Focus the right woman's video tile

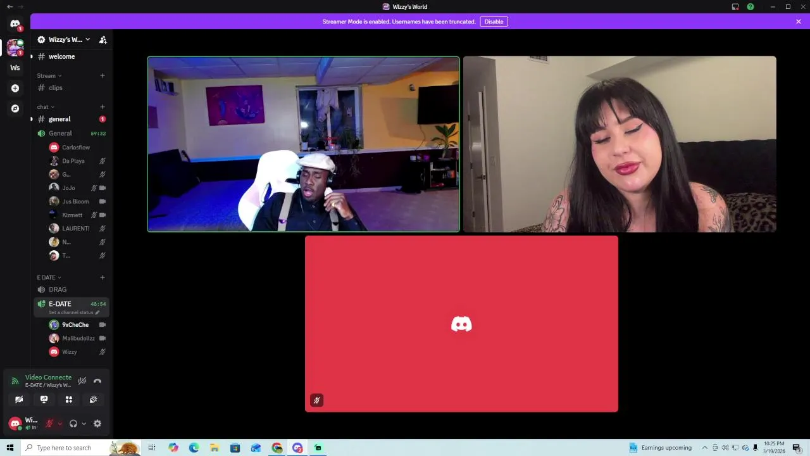click(620, 144)
